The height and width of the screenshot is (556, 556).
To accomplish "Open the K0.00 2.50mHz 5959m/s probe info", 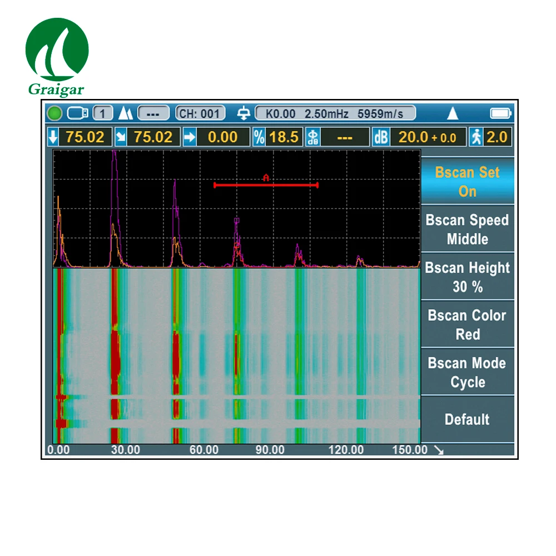I will (335, 113).
